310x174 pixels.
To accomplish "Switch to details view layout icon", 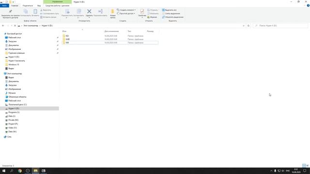I will [304, 165].
